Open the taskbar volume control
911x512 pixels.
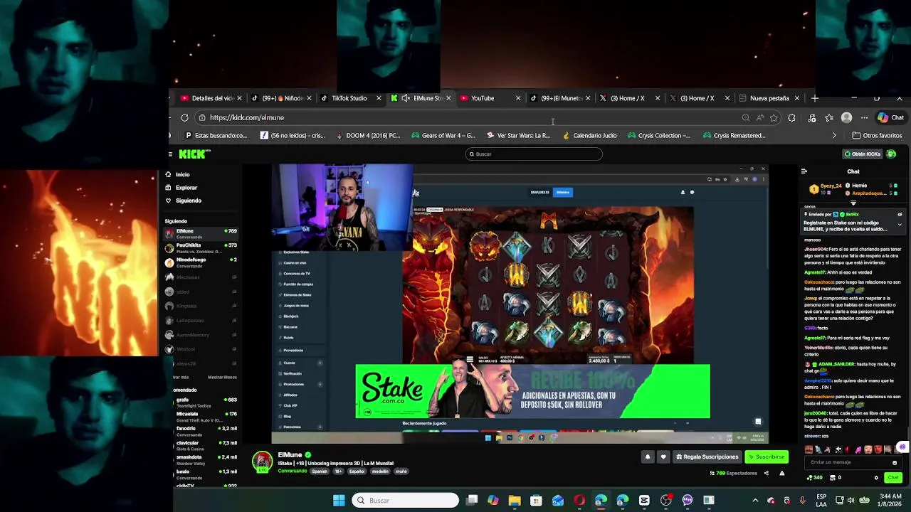coord(851,501)
